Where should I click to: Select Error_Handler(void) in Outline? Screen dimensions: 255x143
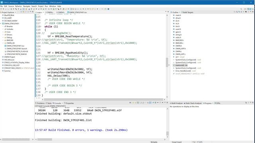coord(185,71)
